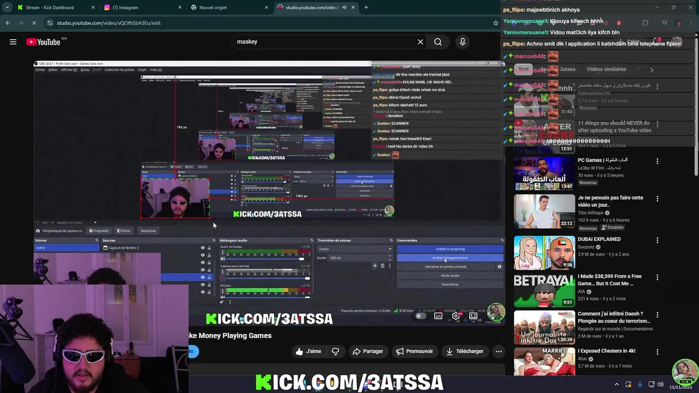Image resolution: width=699 pixels, height=393 pixels.
Task: Open Docks menu in OBS
Action: tap(85, 70)
